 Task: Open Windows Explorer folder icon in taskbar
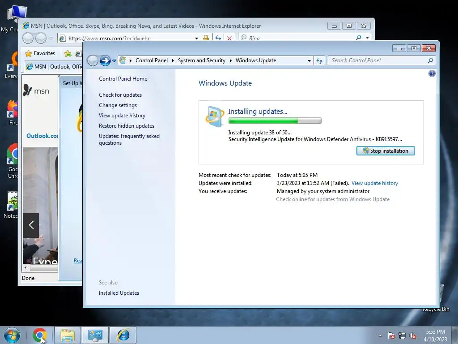[x=68, y=335]
